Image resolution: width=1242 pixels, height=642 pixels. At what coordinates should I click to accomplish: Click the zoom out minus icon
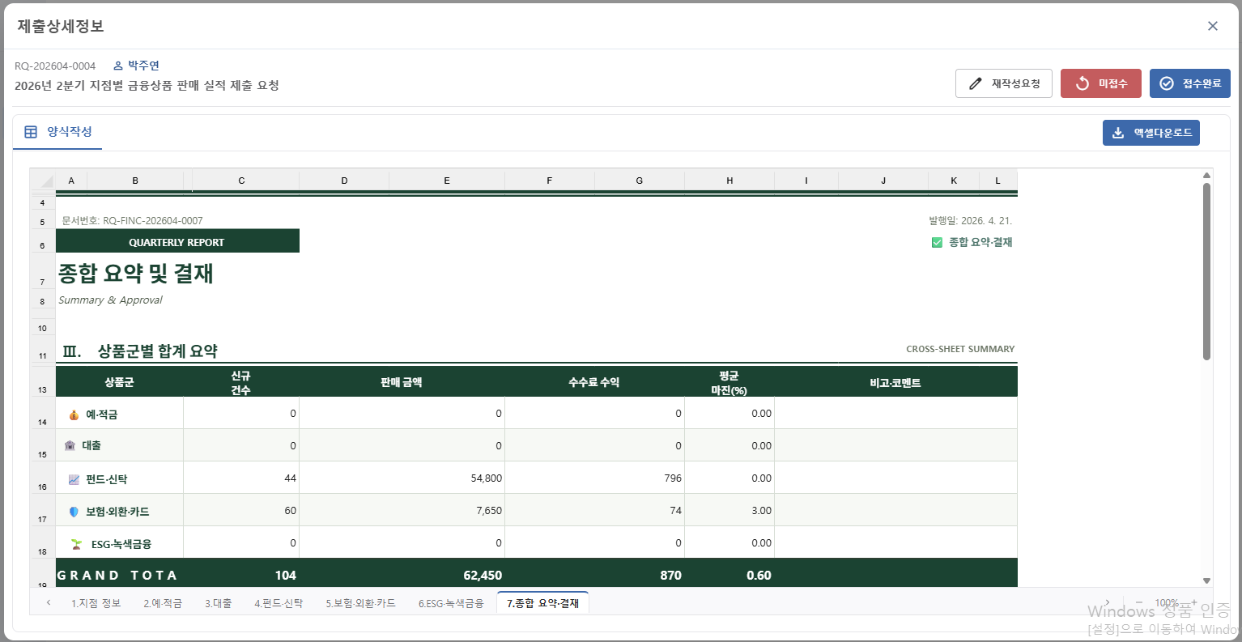coord(1138,602)
